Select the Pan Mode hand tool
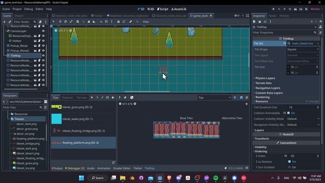325x183 pixels. [x=89, y=21]
